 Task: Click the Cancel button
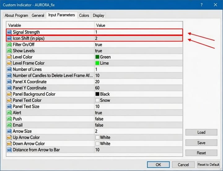point(183,164)
